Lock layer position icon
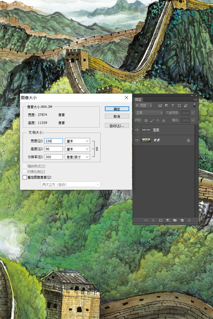213x319 pixels. pos(158,120)
